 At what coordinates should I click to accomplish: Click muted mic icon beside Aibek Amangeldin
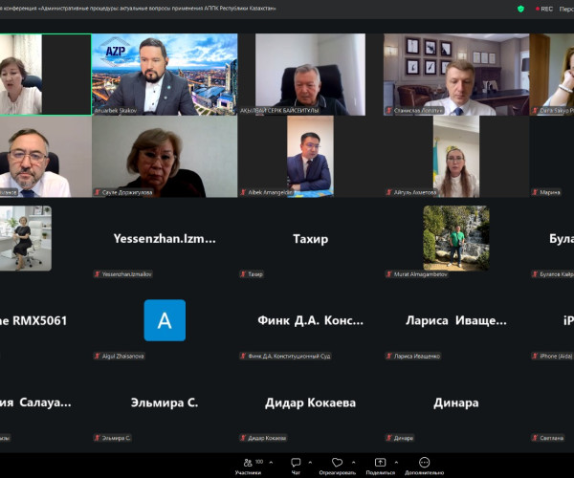[x=243, y=192]
